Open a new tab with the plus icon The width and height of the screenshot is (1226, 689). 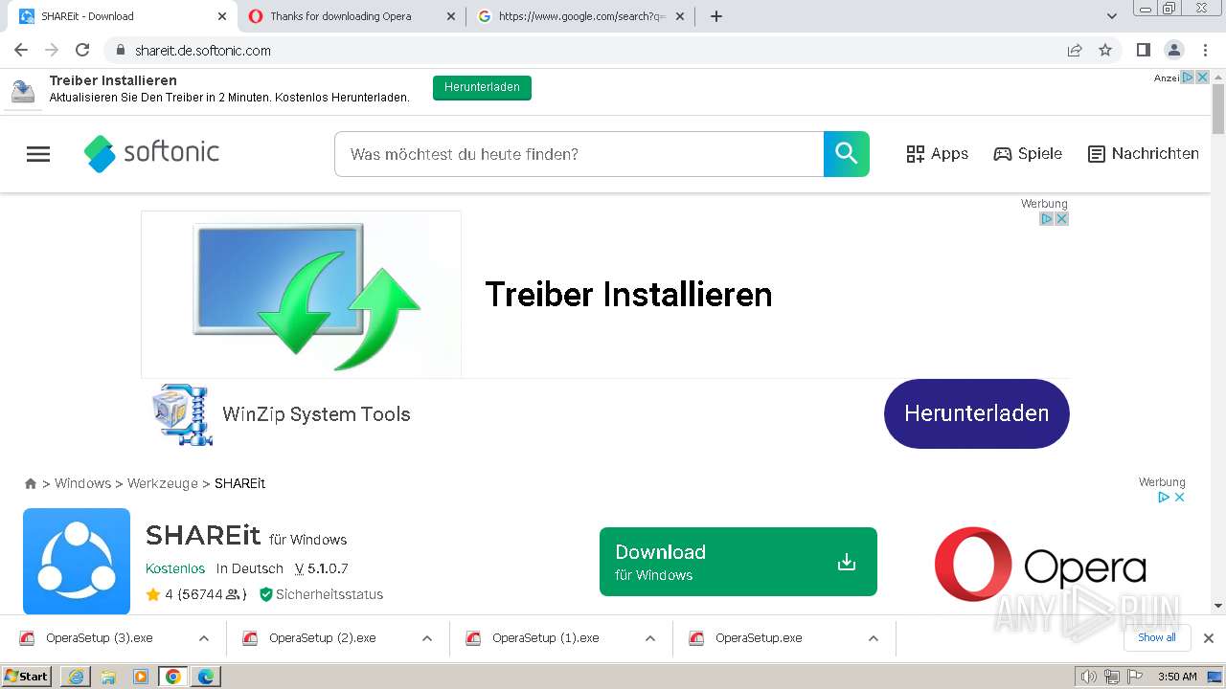pyautogui.click(x=715, y=16)
